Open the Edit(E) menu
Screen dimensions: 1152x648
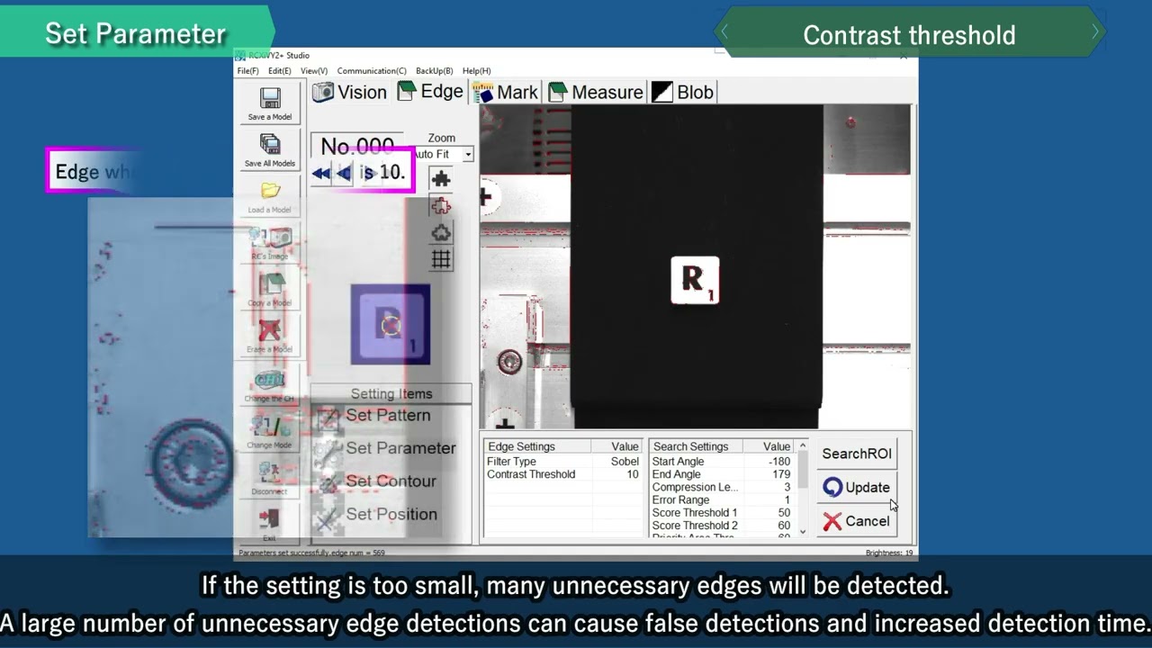279,71
